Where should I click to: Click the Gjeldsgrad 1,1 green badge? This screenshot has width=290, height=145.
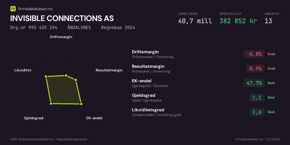click(x=257, y=98)
